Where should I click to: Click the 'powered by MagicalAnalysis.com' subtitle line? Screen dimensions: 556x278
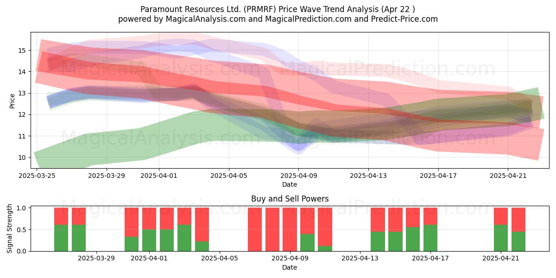pos(278,19)
